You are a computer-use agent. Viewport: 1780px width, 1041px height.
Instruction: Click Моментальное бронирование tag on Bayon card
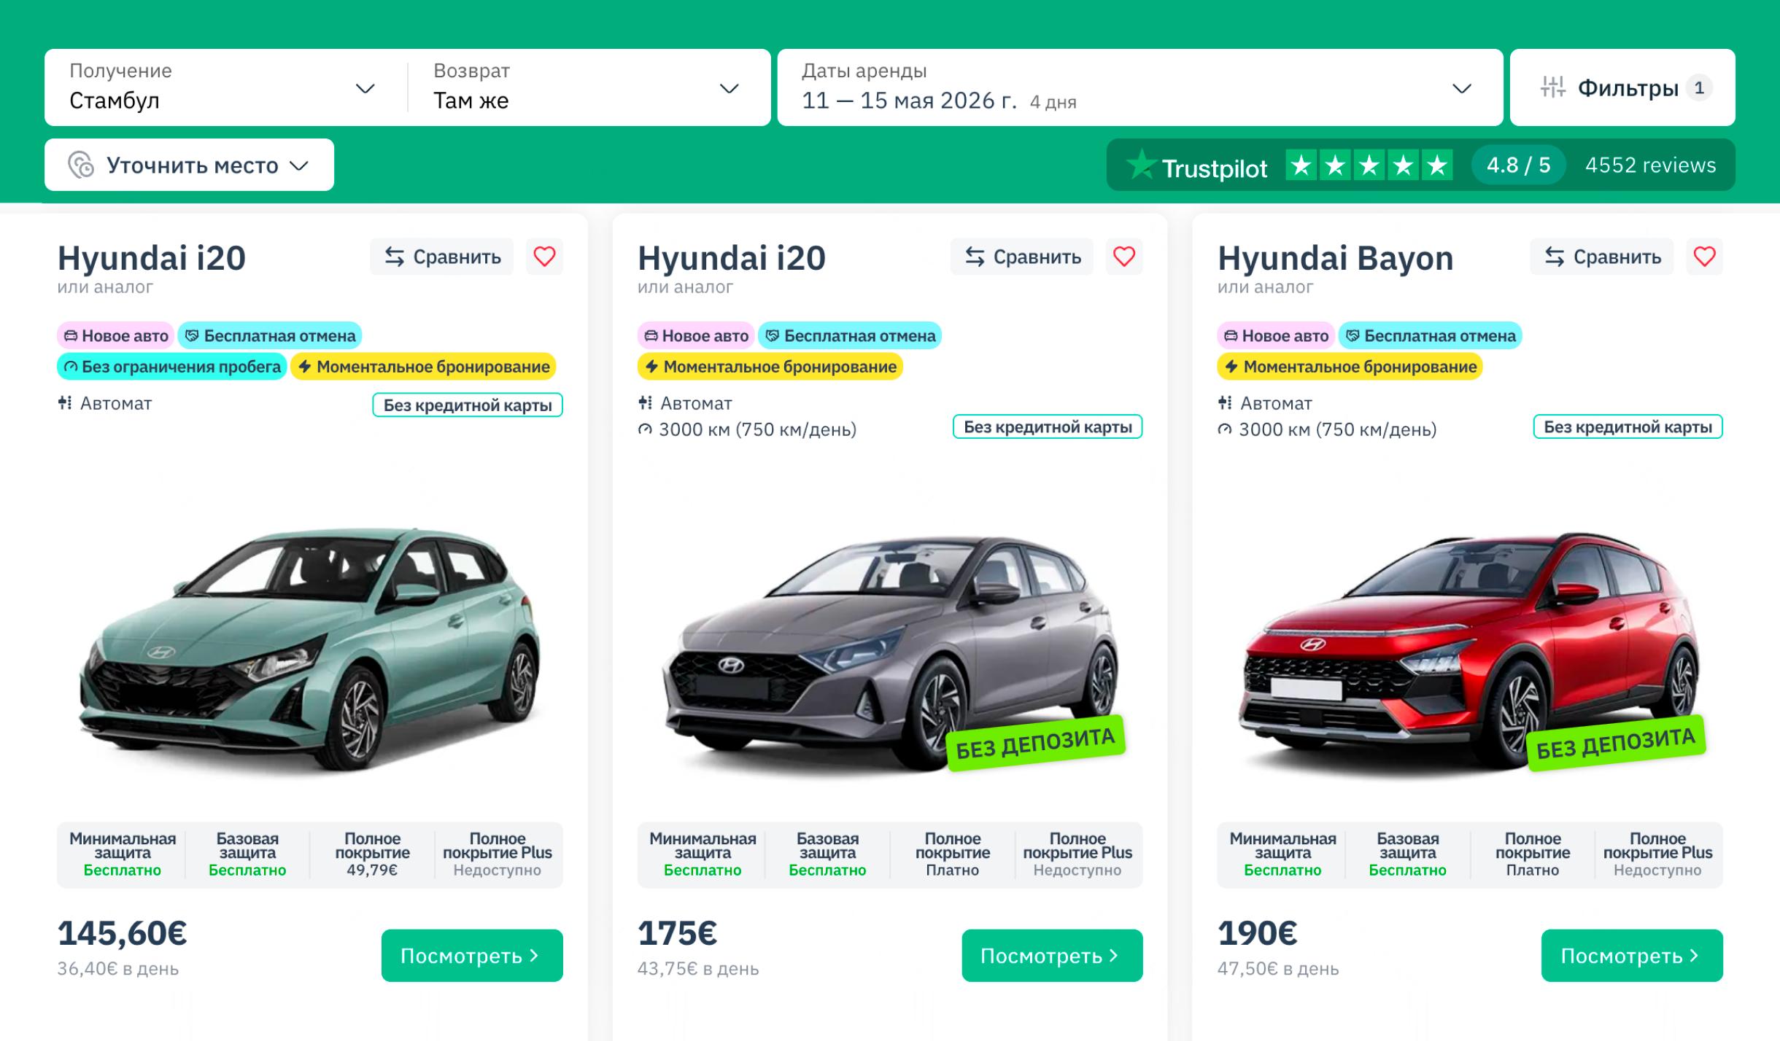(x=1350, y=366)
